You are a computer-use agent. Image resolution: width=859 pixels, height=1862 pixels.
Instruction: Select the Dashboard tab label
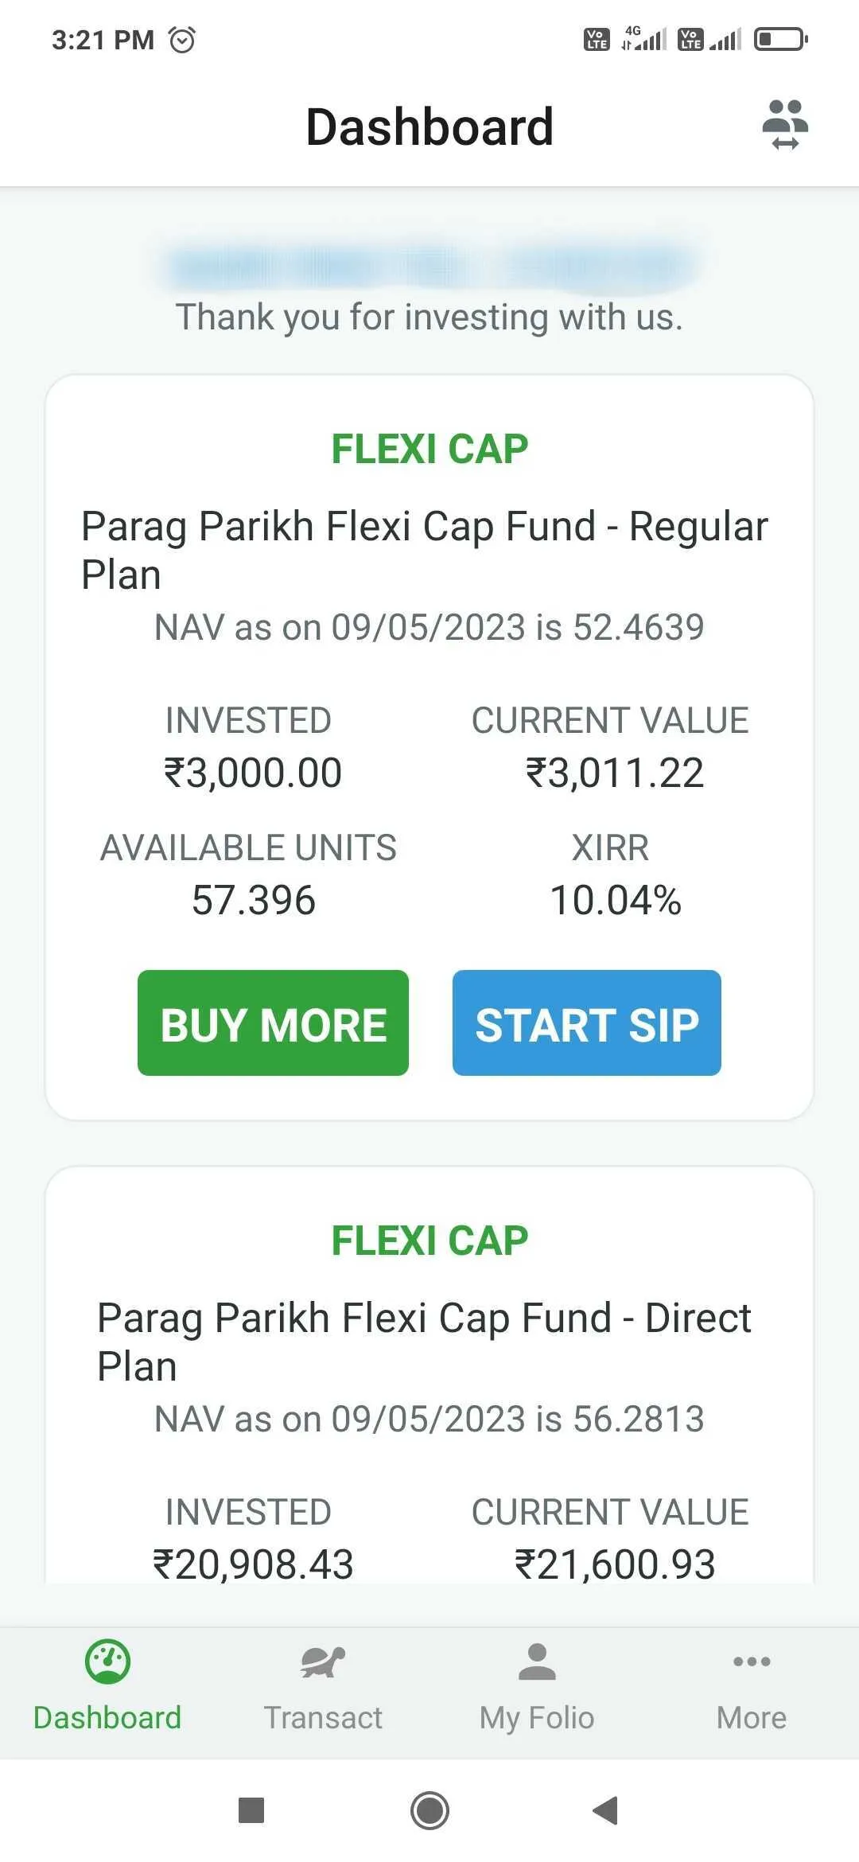point(107,1718)
